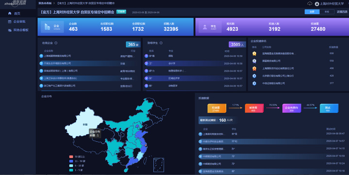This screenshot has width=349, height=175.
Task: Click the student person icon in purple banner
Action: point(205,27)
